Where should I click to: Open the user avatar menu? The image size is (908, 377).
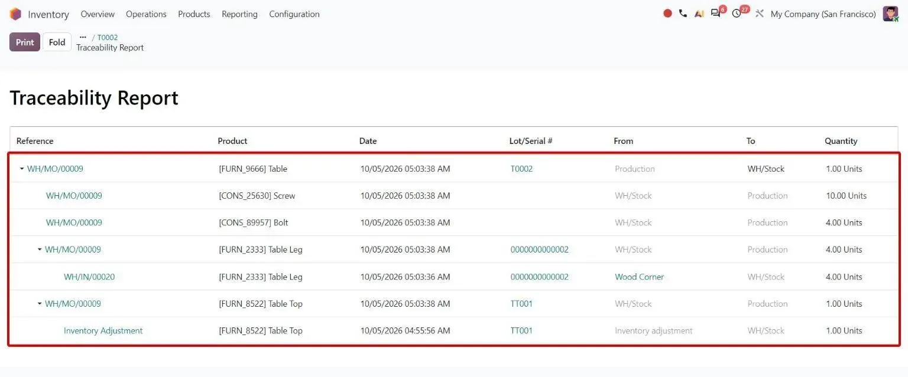[890, 14]
